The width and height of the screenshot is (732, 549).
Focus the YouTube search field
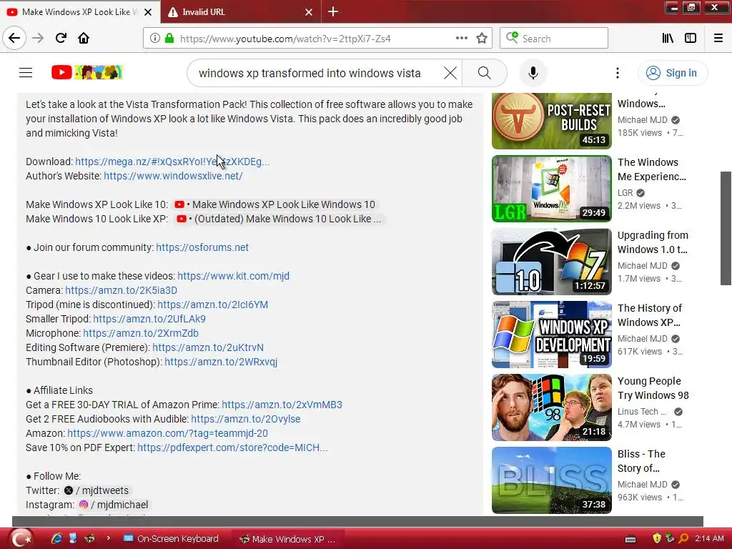(310, 73)
